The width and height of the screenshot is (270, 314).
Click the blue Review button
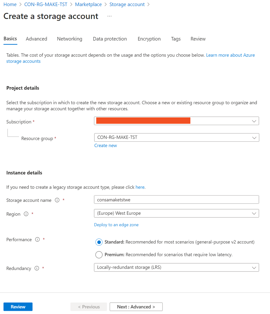click(x=18, y=307)
